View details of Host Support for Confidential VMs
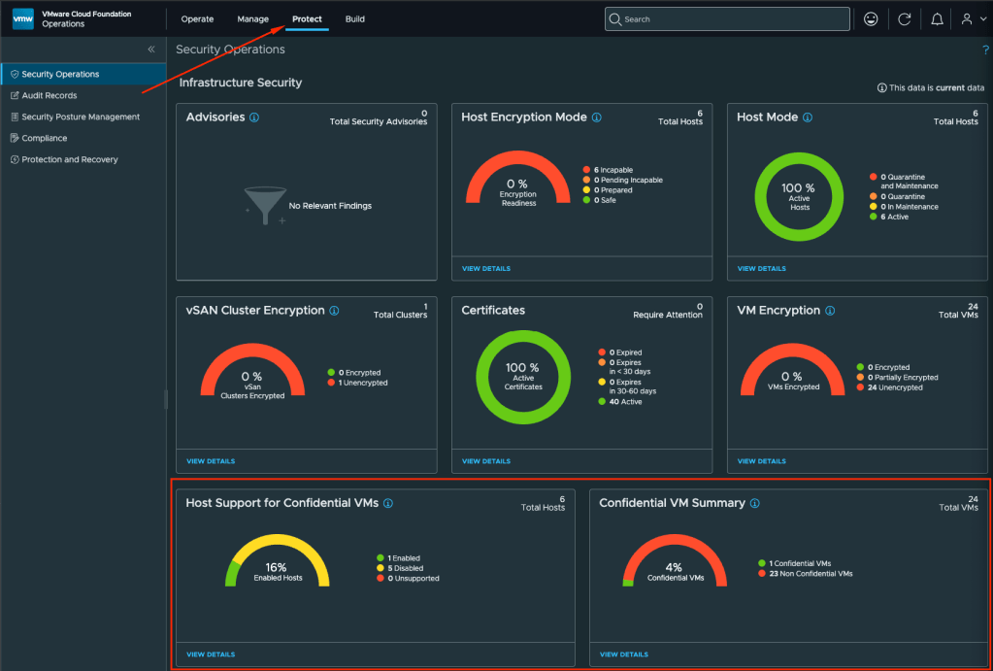This screenshot has width=993, height=671. click(x=211, y=654)
